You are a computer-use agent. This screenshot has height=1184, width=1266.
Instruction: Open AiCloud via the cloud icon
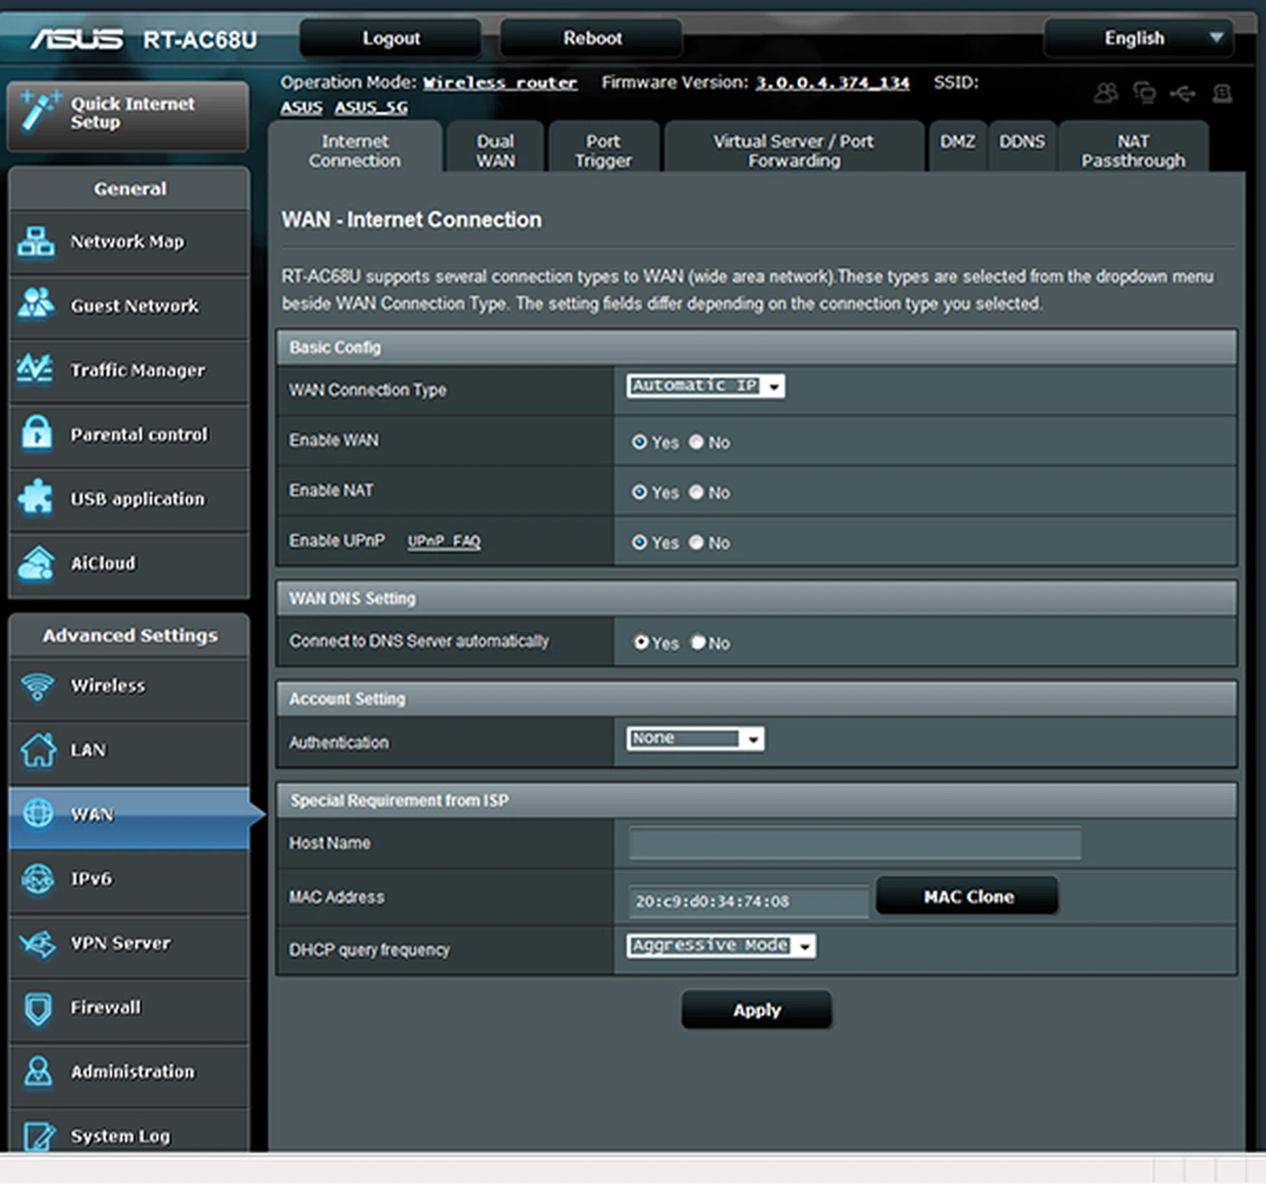click(36, 563)
